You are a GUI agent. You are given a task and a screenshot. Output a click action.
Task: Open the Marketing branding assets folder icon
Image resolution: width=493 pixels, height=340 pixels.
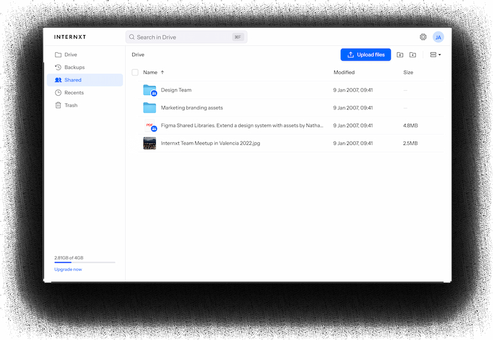point(149,108)
